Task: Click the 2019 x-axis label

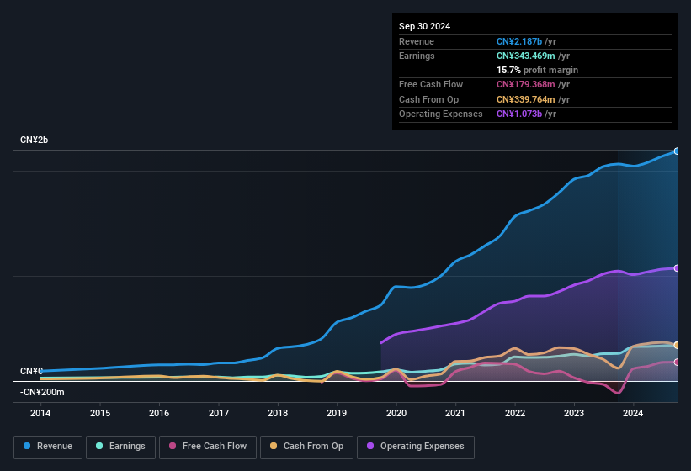Action: tap(337, 413)
